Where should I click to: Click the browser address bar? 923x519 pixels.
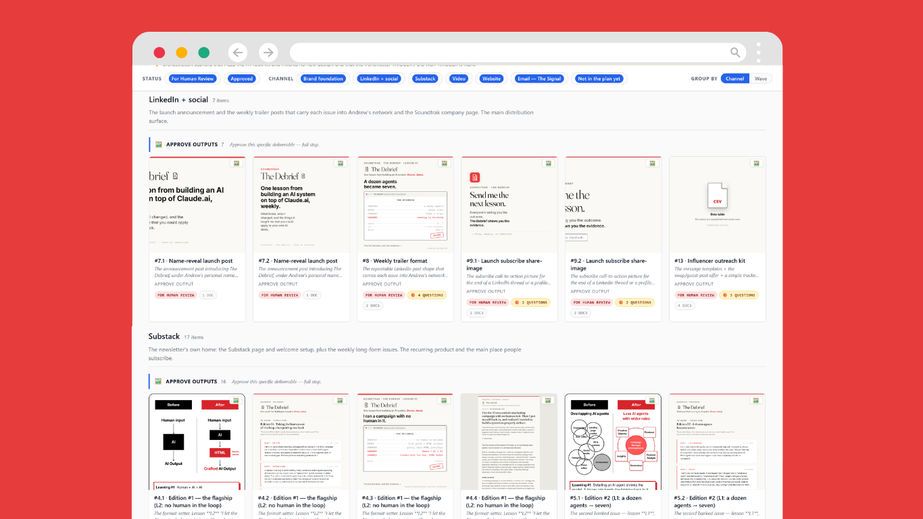coord(518,53)
